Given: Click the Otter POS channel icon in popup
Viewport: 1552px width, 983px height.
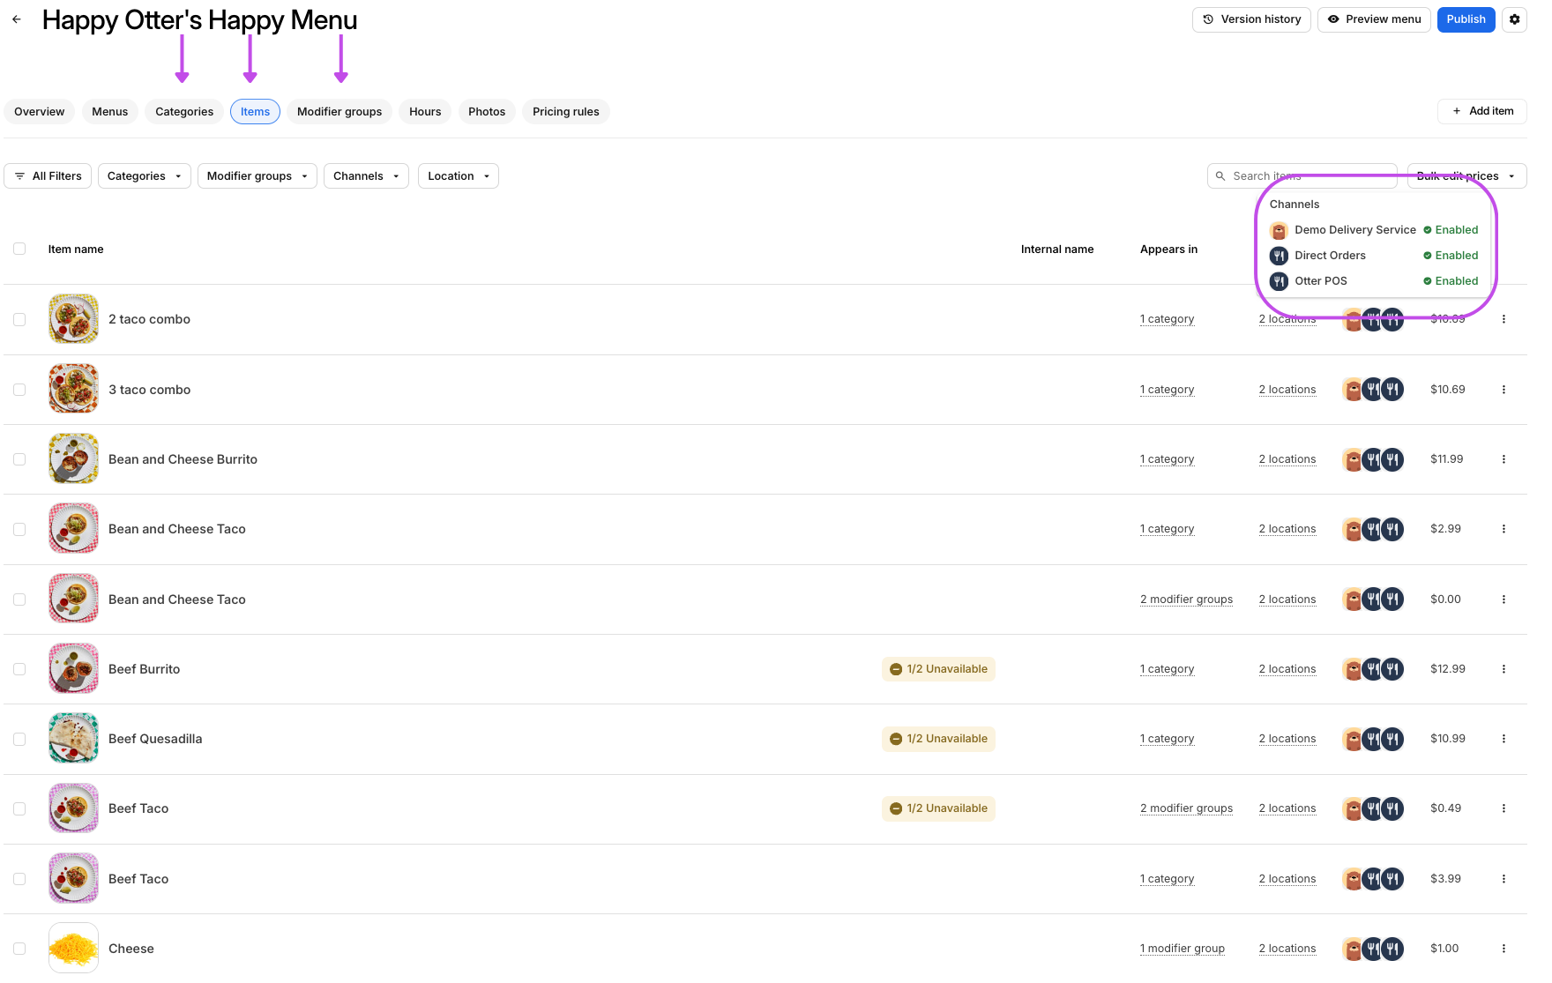Looking at the screenshot, I should tap(1279, 281).
